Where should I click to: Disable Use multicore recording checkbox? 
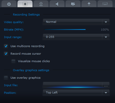(x=6, y=46)
